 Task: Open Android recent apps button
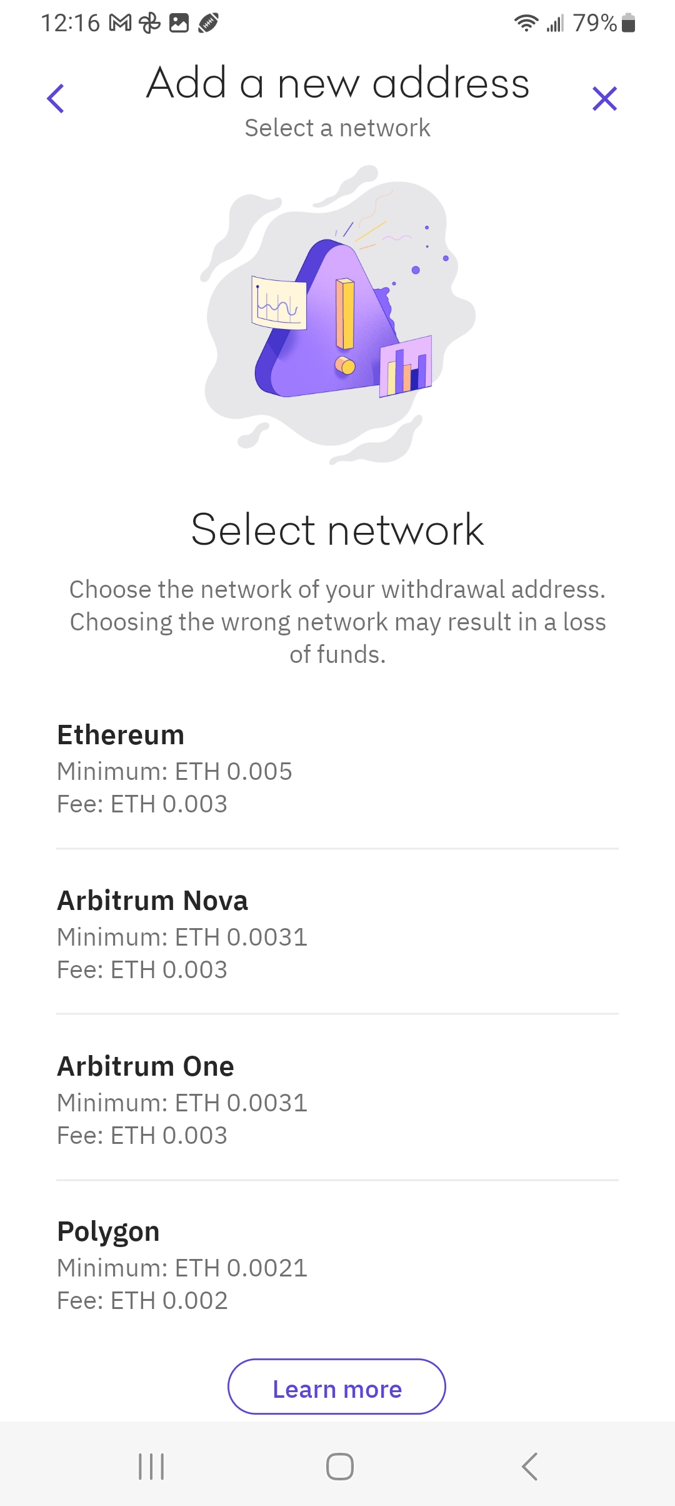point(151,1466)
